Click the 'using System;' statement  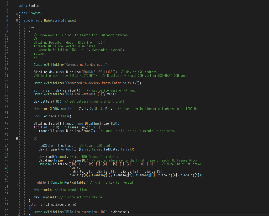pos(29,6)
